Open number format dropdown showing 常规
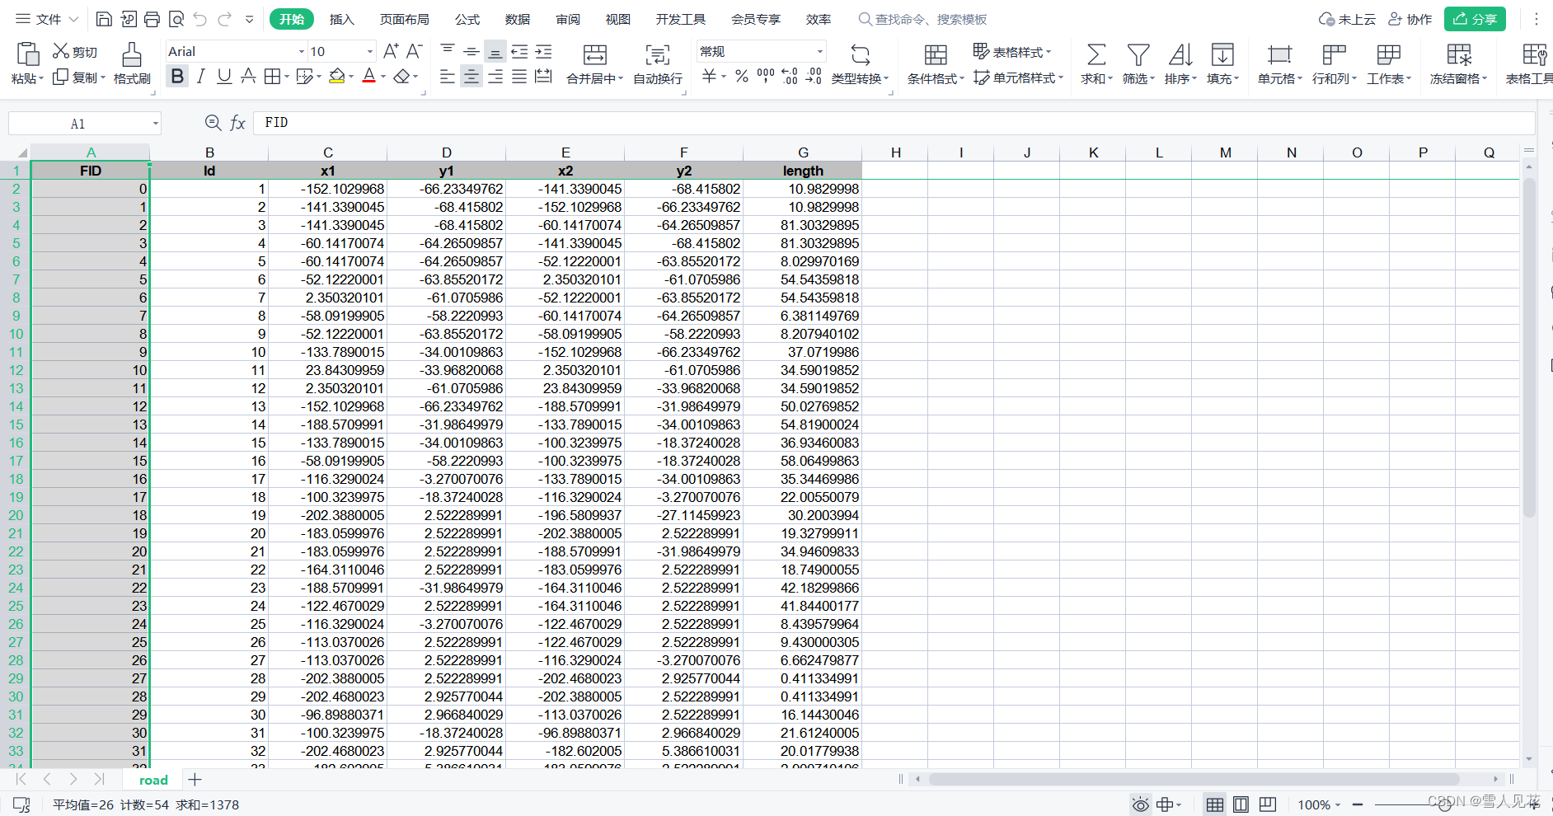 (x=820, y=51)
